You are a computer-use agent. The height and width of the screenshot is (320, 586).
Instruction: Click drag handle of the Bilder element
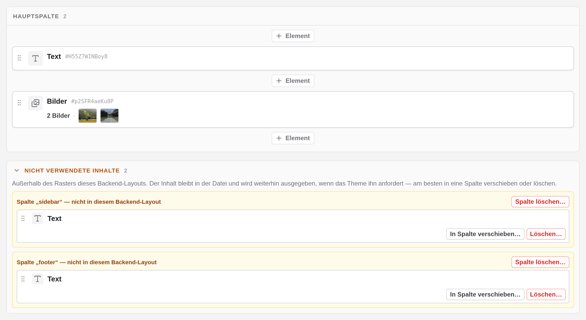tap(19, 103)
